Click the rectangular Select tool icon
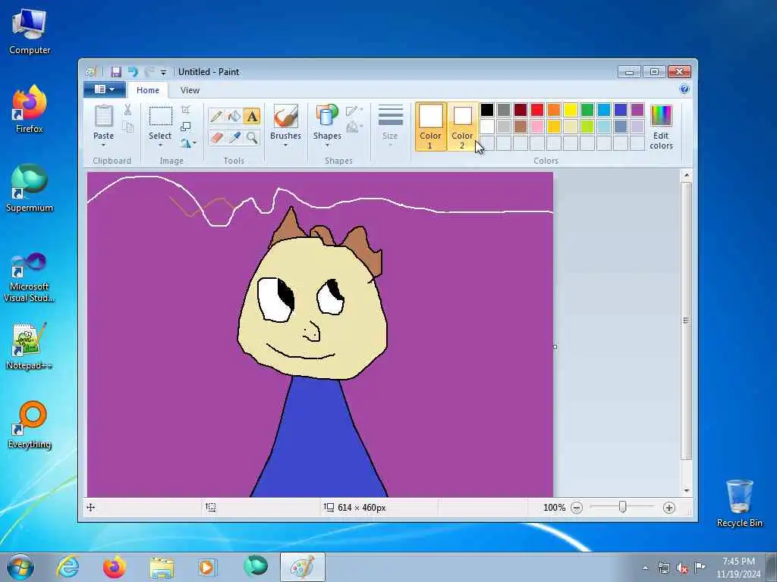The width and height of the screenshot is (777, 582). pyautogui.click(x=161, y=116)
